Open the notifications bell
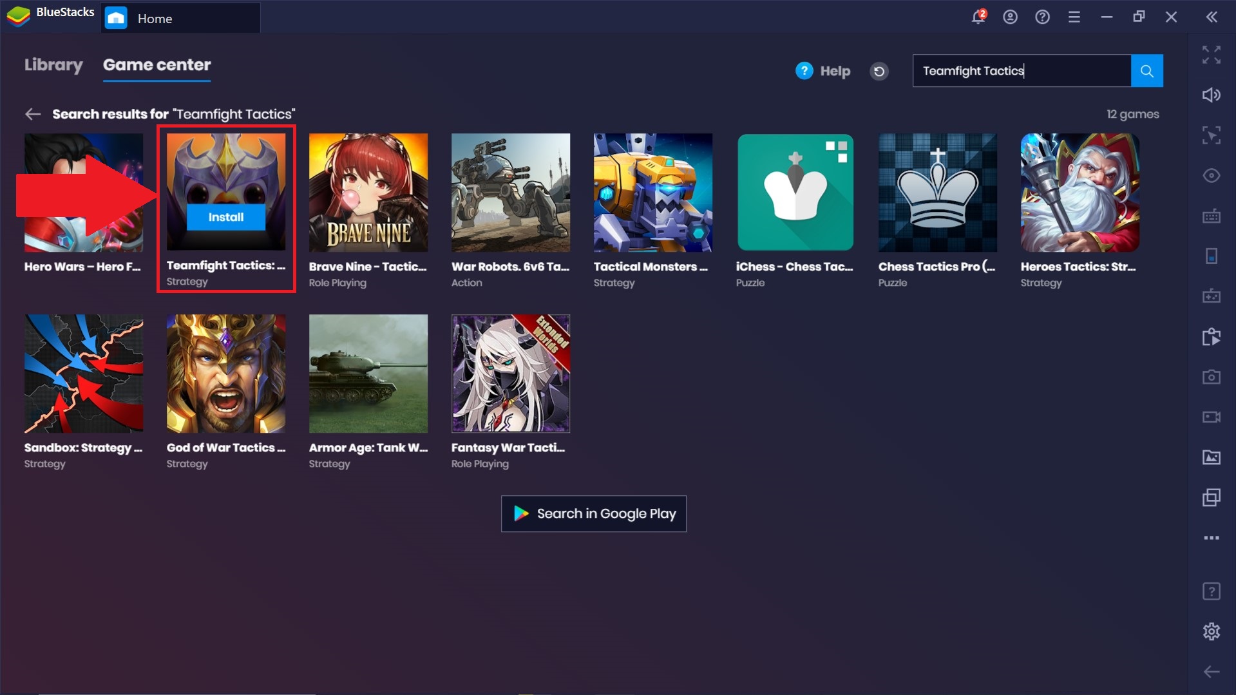 pos(978,17)
